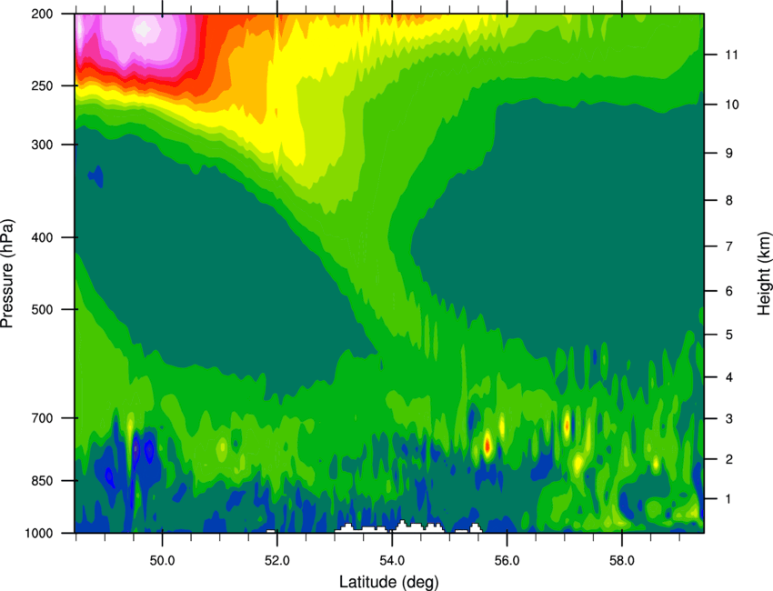Pick the 10 km height label
The image size is (773, 591).
point(731,105)
